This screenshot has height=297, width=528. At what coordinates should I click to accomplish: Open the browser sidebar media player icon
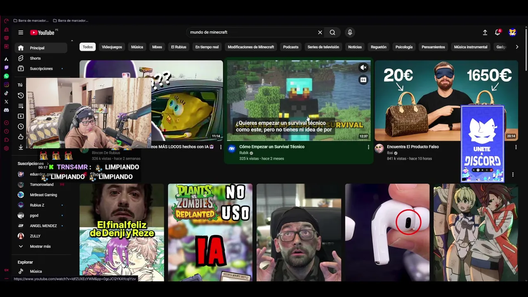click(6, 123)
